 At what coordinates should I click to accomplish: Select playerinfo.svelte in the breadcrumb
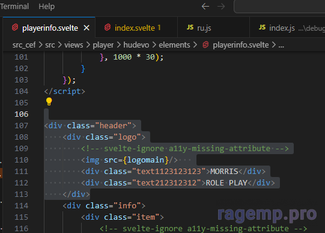241,45
